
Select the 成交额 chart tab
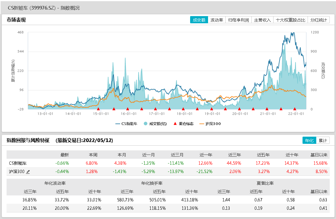pyautogui.click(x=199, y=20)
